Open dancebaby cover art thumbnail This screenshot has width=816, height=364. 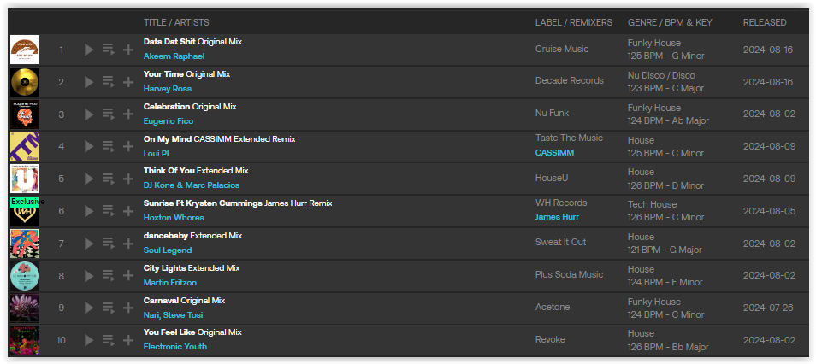pyautogui.click(x=25, y=244)
